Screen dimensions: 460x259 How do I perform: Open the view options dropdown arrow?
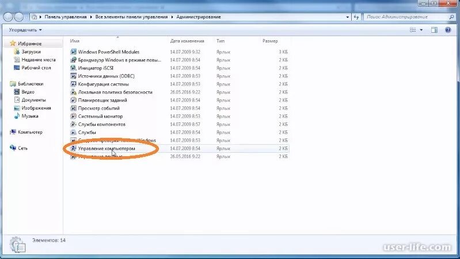421,30
